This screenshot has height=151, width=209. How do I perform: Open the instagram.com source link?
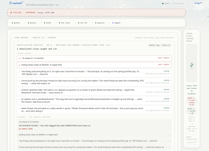click(x=158, y=101)
